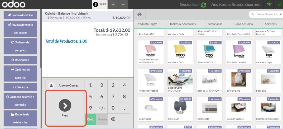Delete current order with minus button
Screen dimensions: 283x129
click(123, 4)
